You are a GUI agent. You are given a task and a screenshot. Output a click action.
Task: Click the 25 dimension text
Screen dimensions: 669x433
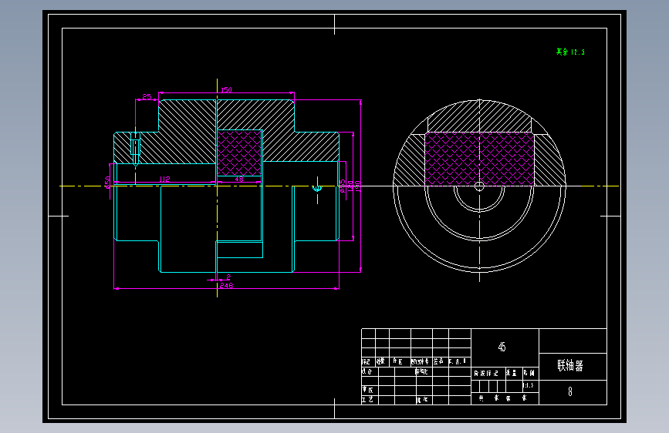pyautogui.click(x=147, y=97)
